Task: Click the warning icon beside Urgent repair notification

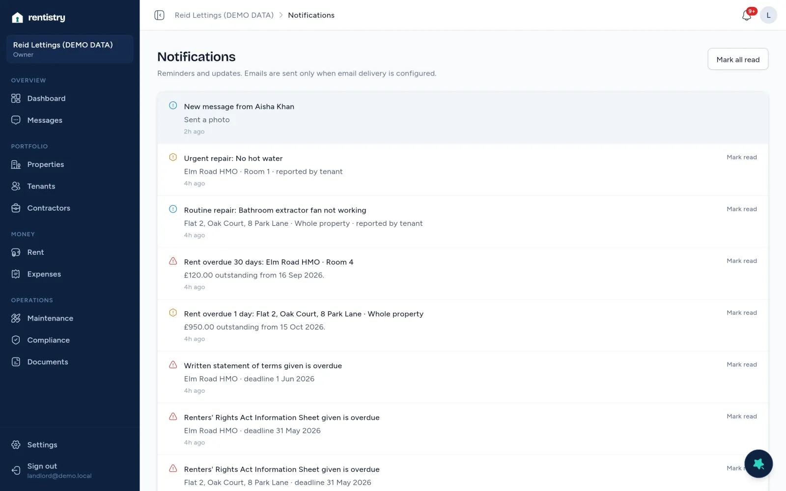Action: (x=173, y=158)
